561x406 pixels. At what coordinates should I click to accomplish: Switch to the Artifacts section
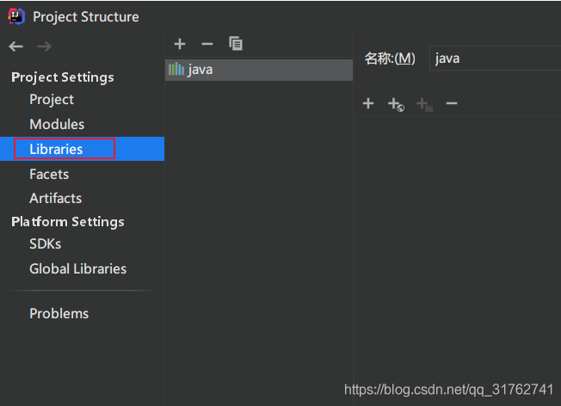pyautogui.click(x=55, y=198)
